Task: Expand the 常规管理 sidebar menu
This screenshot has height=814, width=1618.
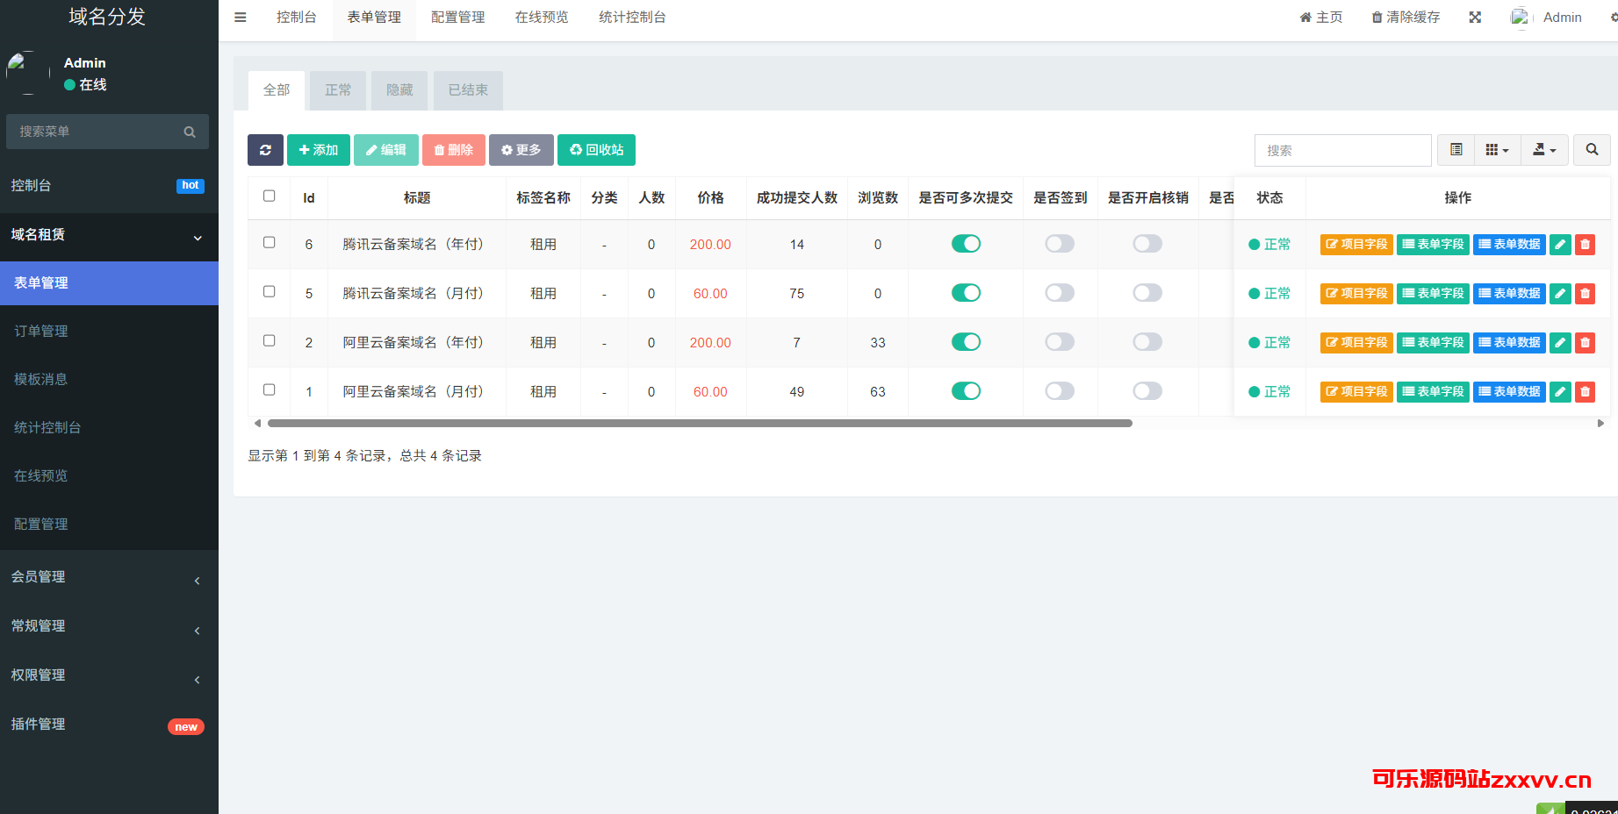Action: pos(109,626)
